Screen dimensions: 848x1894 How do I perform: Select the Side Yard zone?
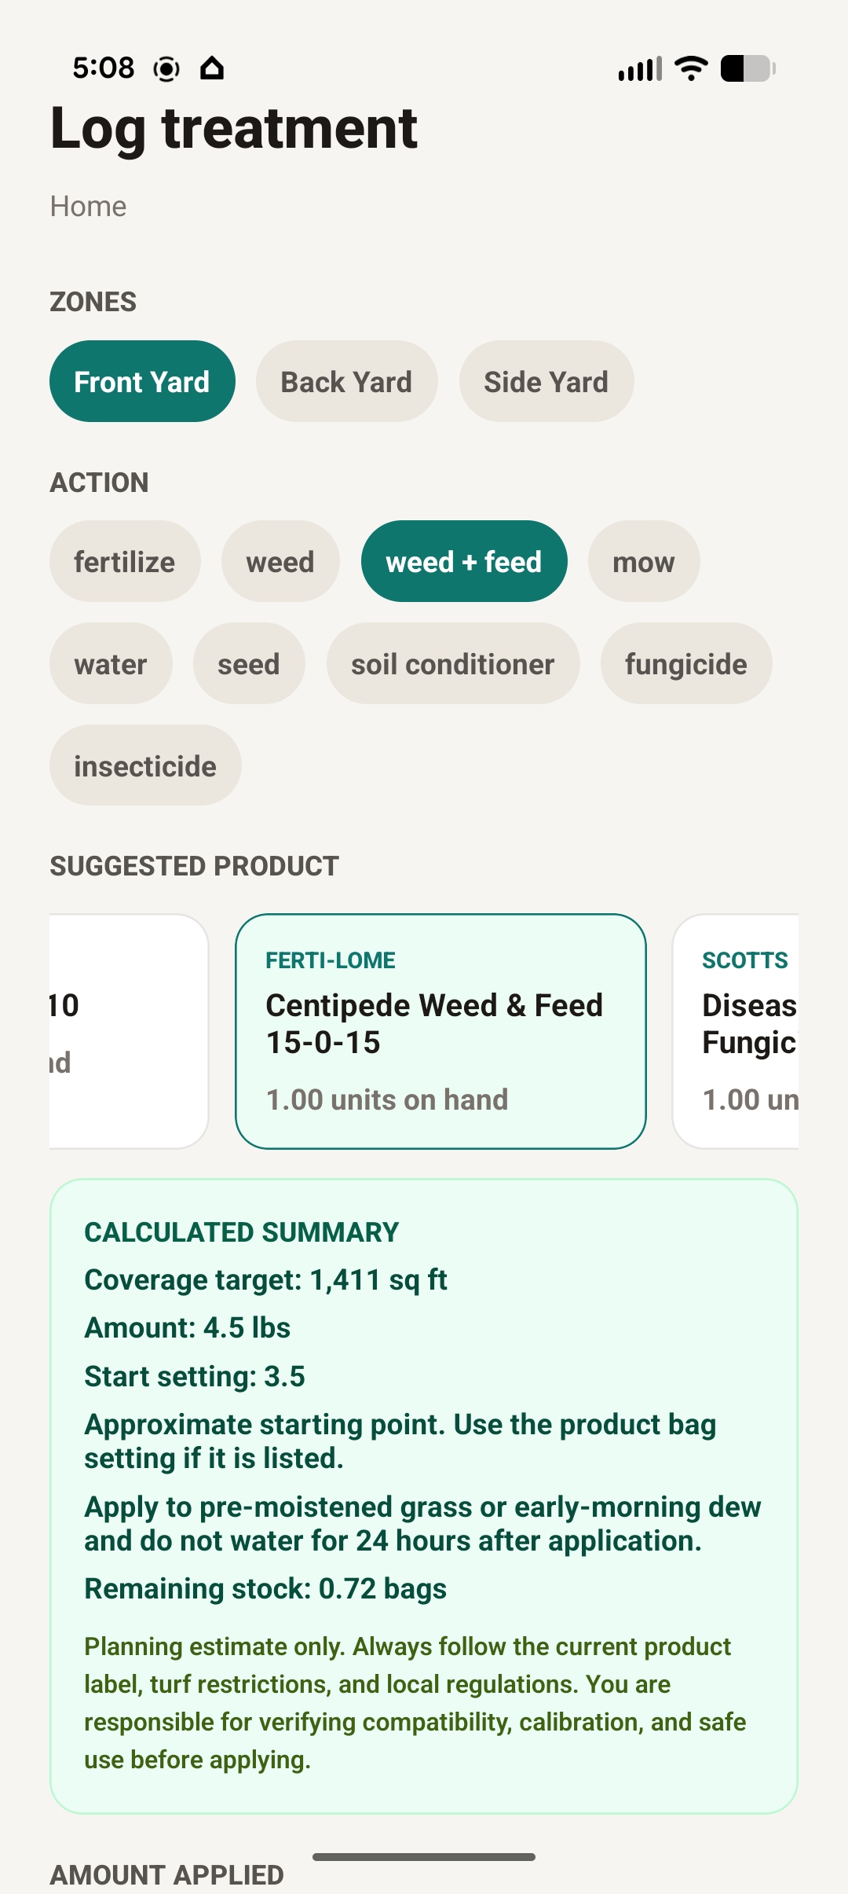(546, 381)
